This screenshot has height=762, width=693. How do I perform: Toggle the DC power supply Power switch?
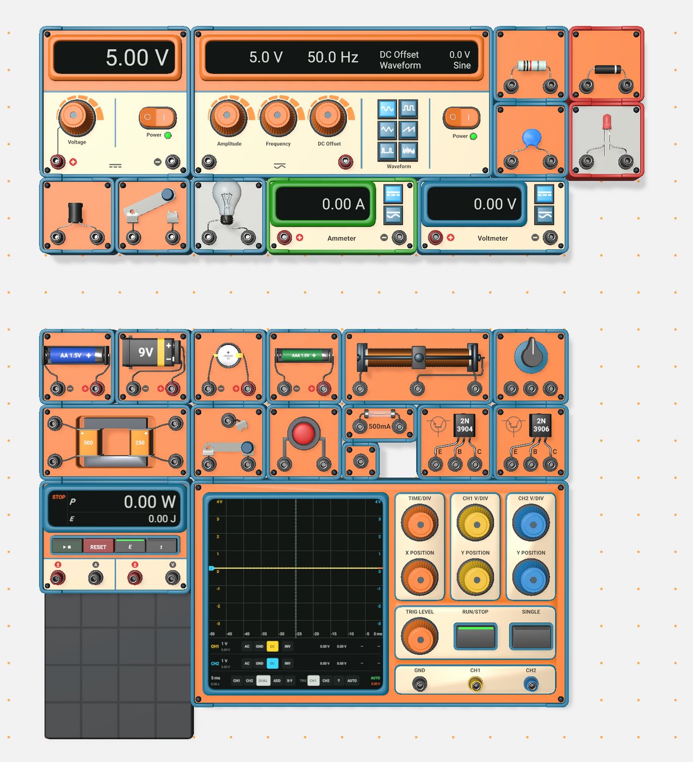point(157,117)
